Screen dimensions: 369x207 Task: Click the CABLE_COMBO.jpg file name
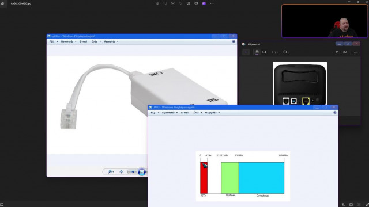coord(21,3)
